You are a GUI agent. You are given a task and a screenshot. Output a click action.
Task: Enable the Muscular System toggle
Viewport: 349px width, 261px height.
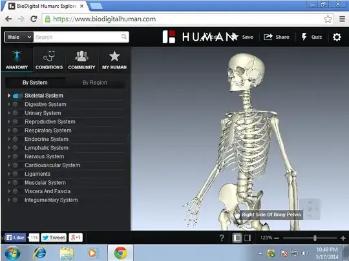tap(15, 183)
